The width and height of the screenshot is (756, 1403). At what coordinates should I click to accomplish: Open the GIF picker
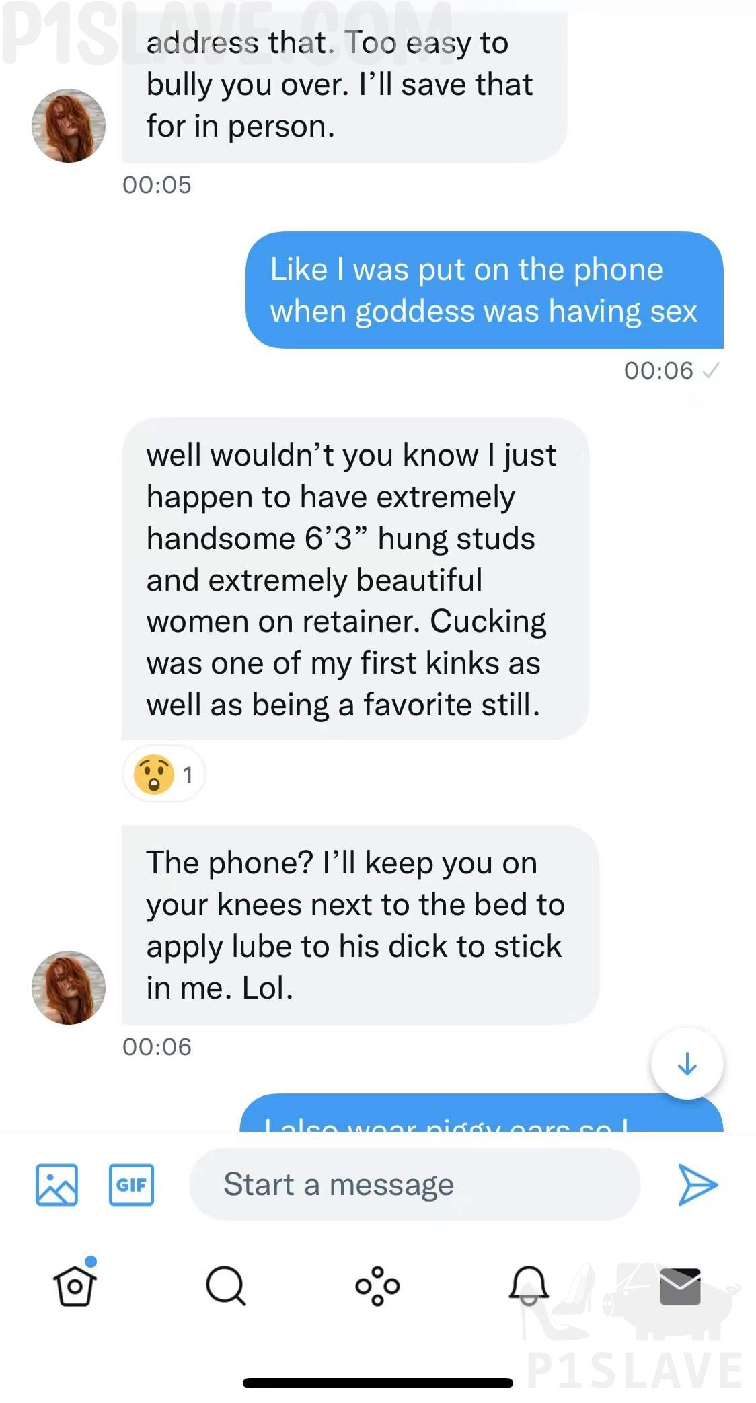point(131,1184)
